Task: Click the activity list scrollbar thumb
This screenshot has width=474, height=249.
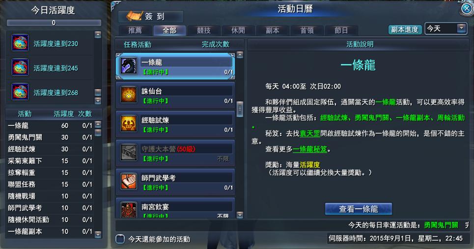Action: 240,109
